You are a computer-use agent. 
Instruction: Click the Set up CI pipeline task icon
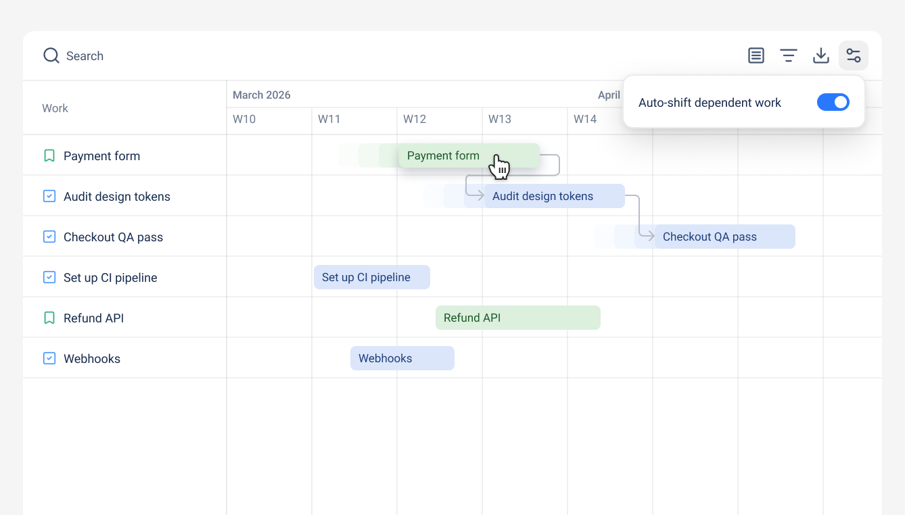tap(49, 277)
